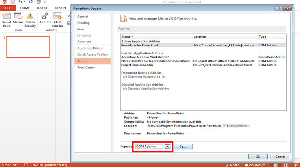Select the Add-Ins options category

coord(92,61)
